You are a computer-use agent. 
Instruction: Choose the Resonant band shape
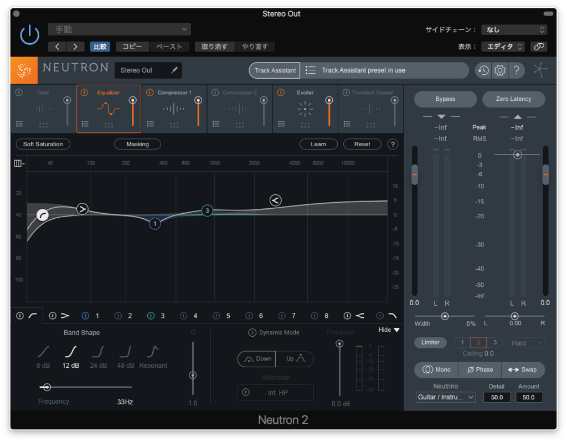click(x=153, y=357)
